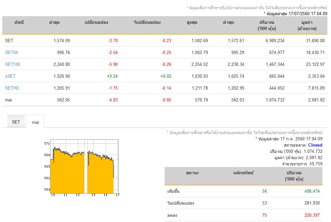Click SET50 volume 674,977

(277, 52)
